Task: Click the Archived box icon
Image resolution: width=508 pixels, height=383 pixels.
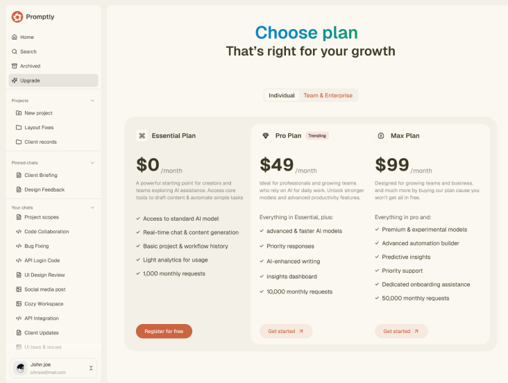Action: pyautogui.click(x=15, y=66)
